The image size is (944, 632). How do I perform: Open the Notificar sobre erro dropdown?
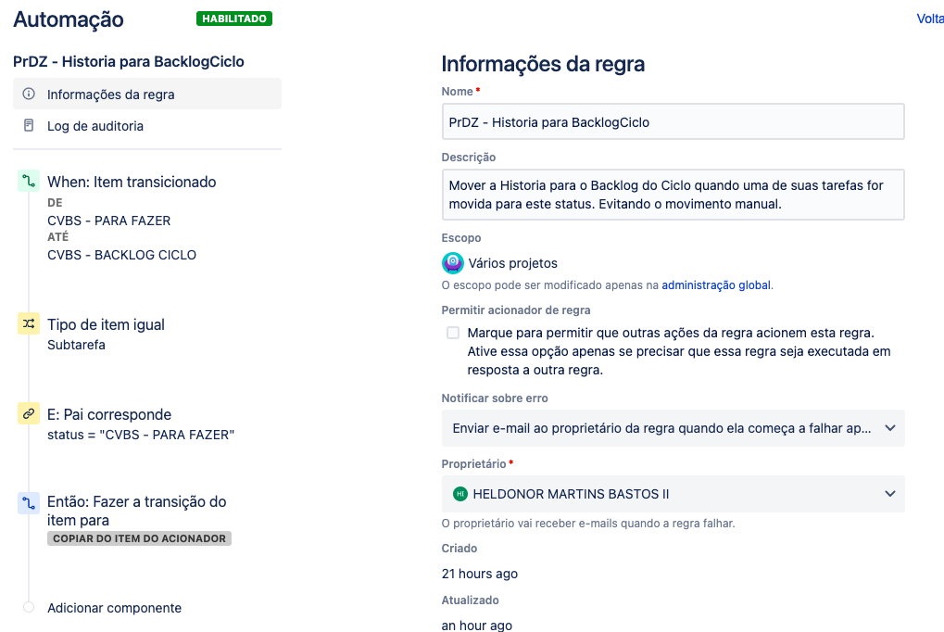click(x=673, y=428)
